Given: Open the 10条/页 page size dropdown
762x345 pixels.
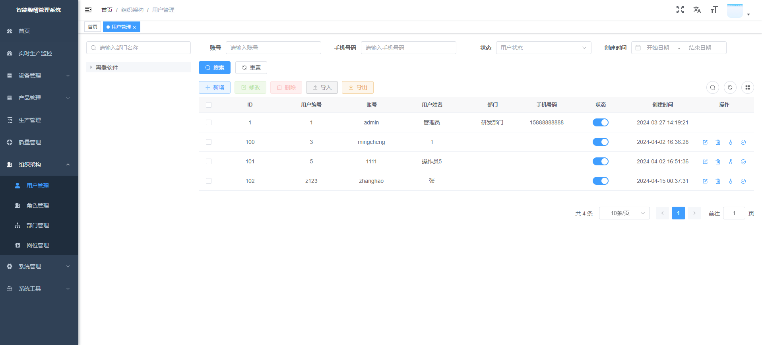Looking at the screenshot, I should (624, 213).
